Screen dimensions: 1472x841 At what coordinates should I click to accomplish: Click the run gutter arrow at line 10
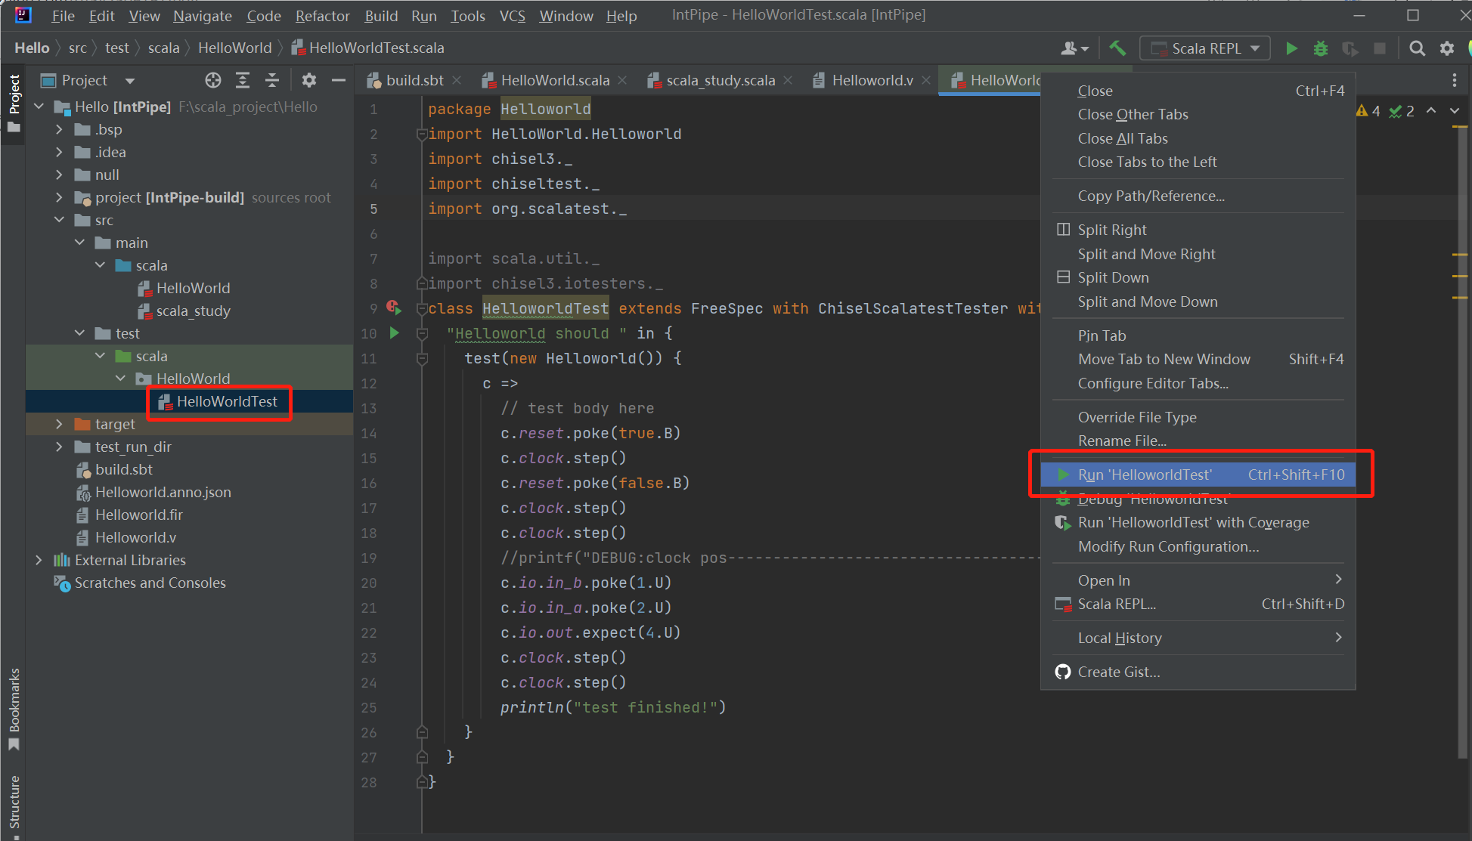394,332
